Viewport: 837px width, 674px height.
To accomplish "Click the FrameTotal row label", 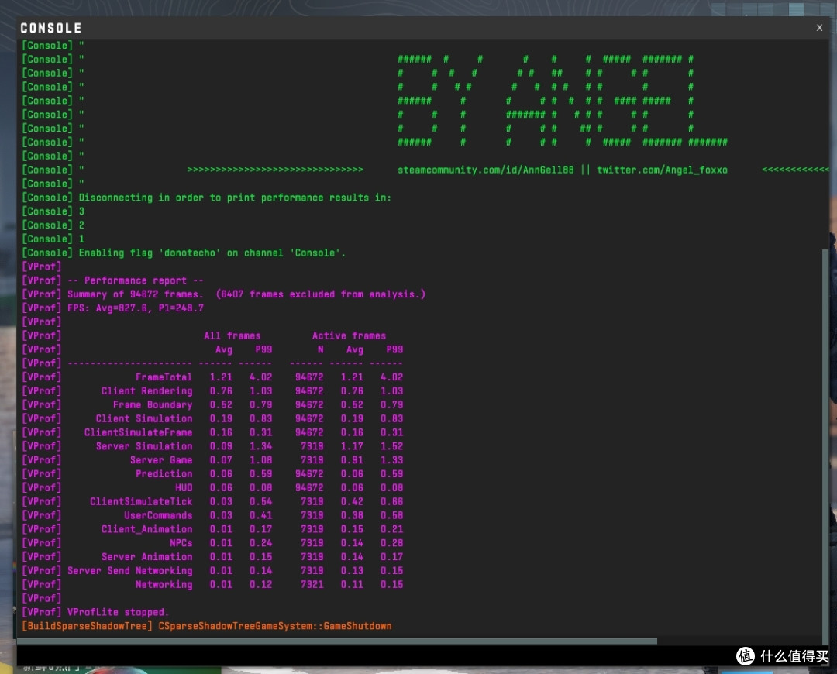I will coord(164,377).
